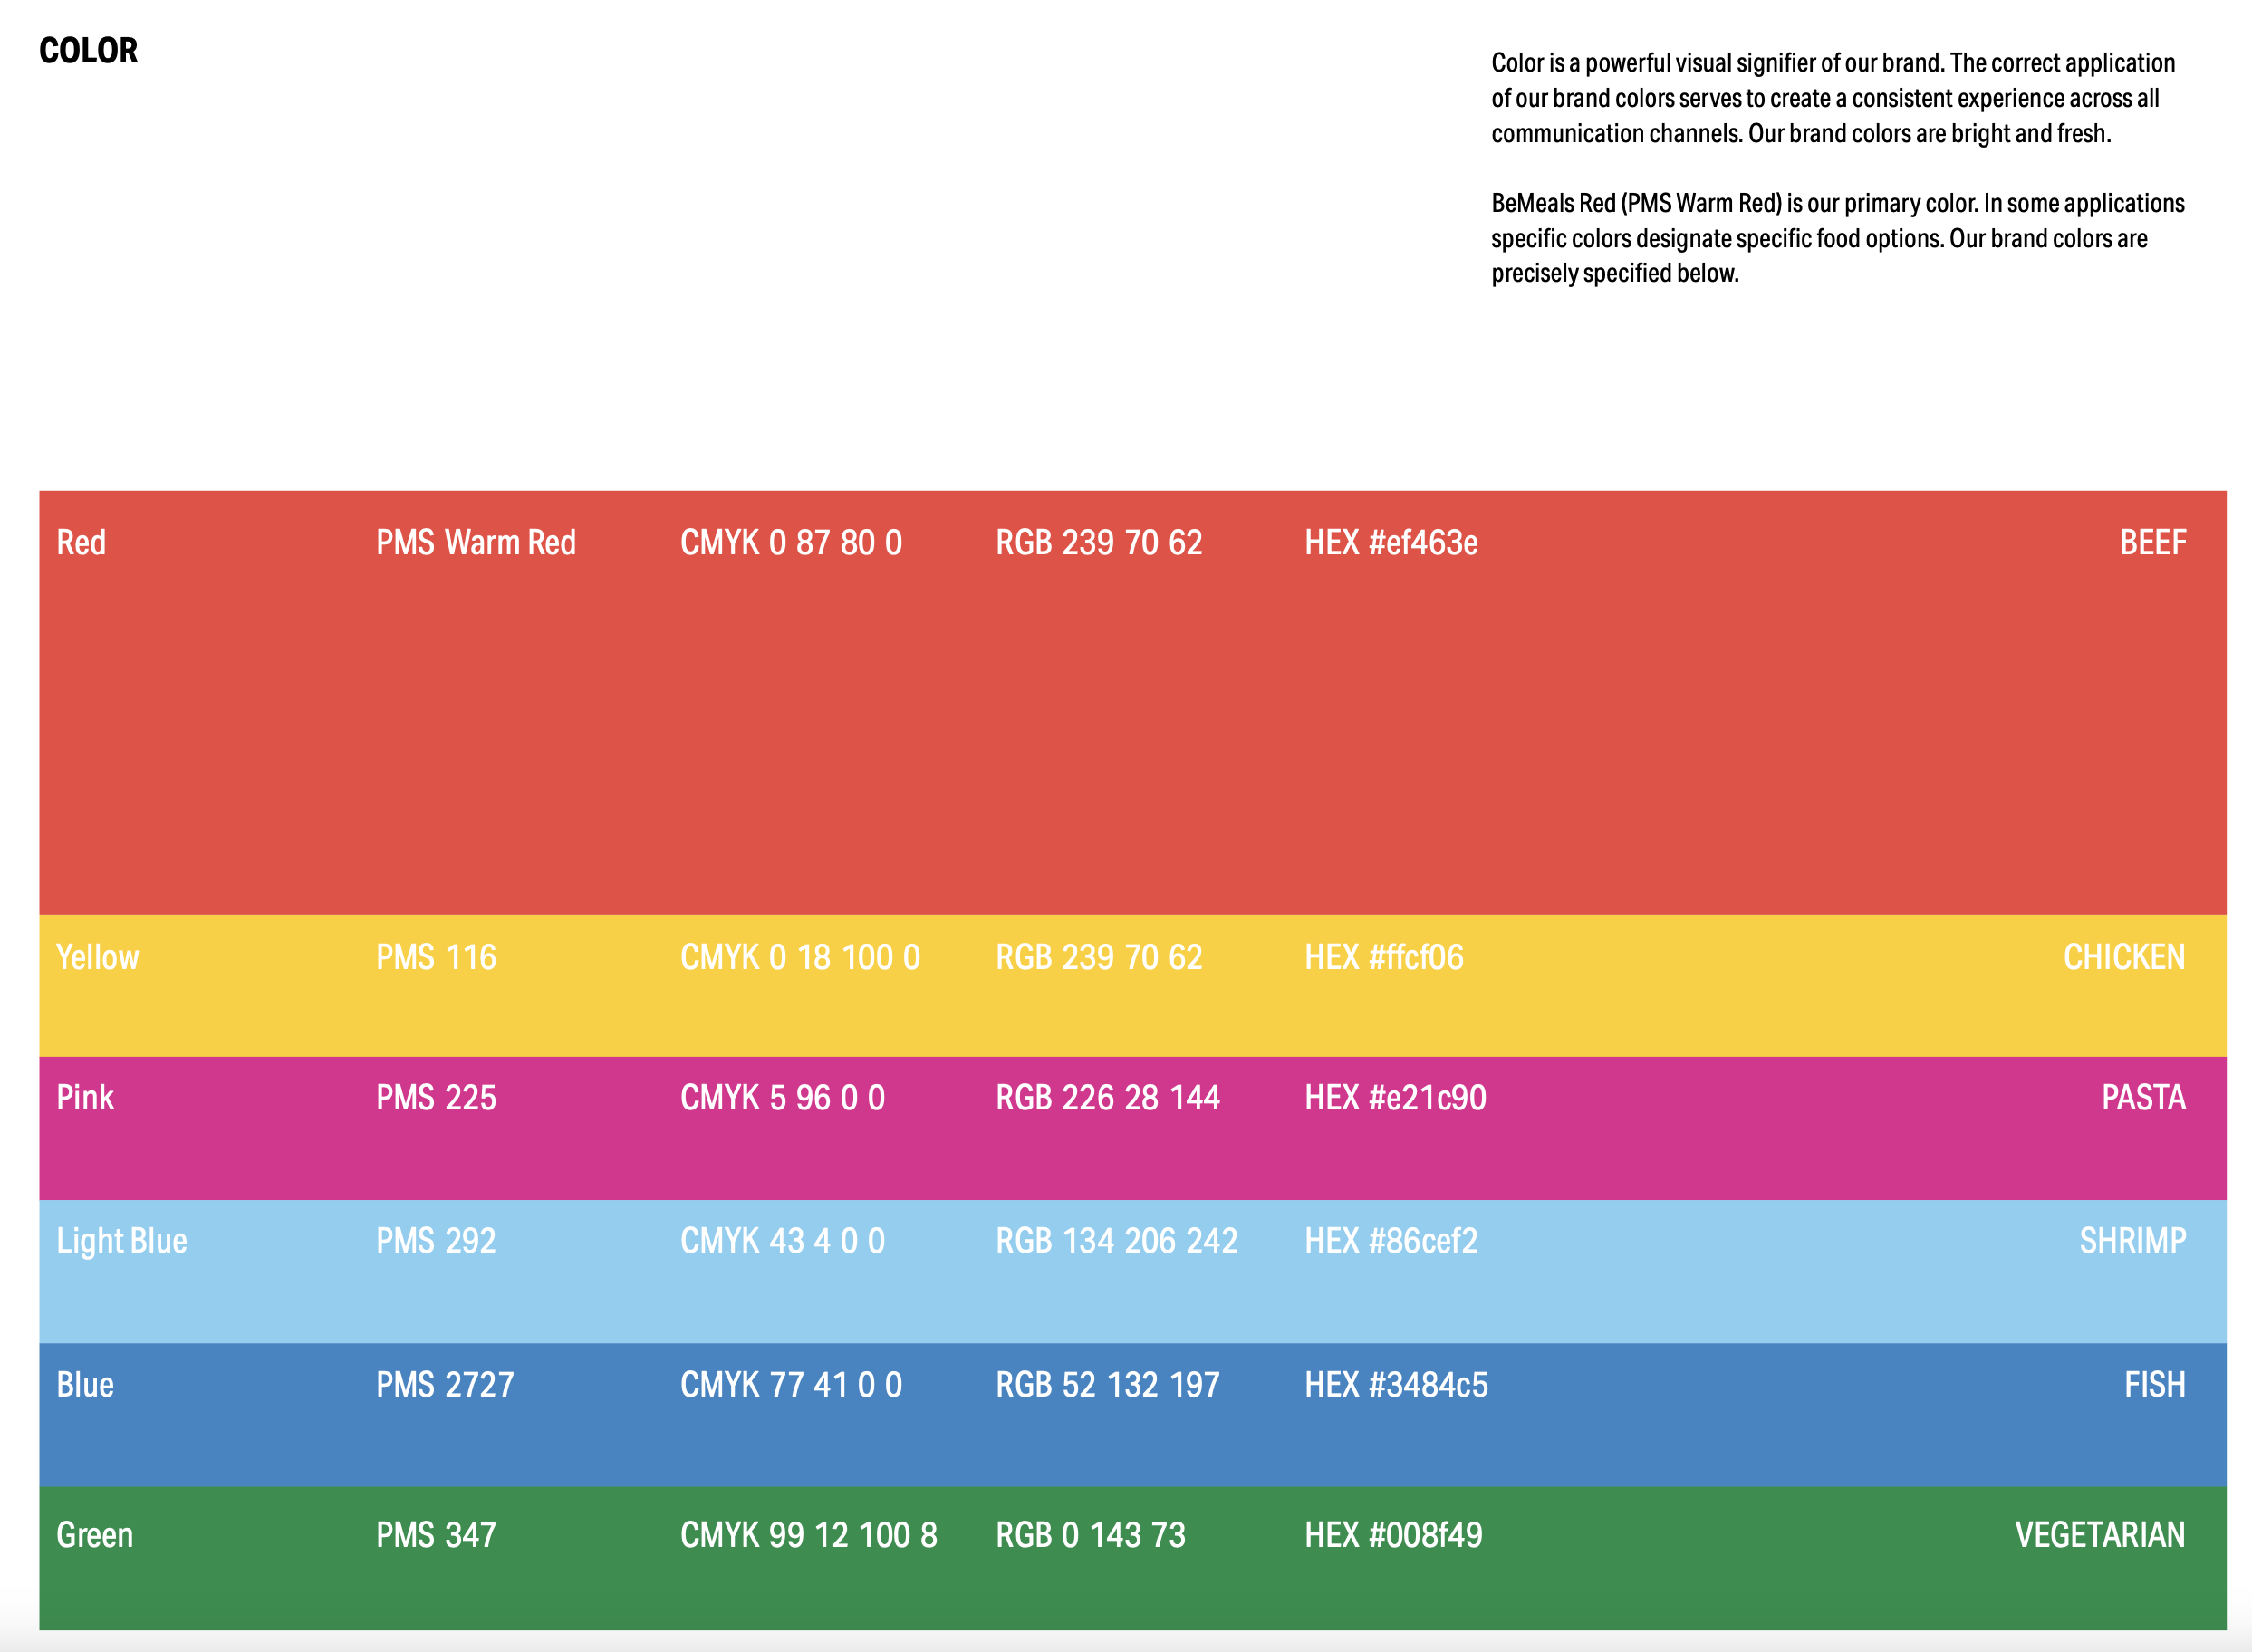
Task: Click the yellow Chicken color band
Action: (1132, 1015)
